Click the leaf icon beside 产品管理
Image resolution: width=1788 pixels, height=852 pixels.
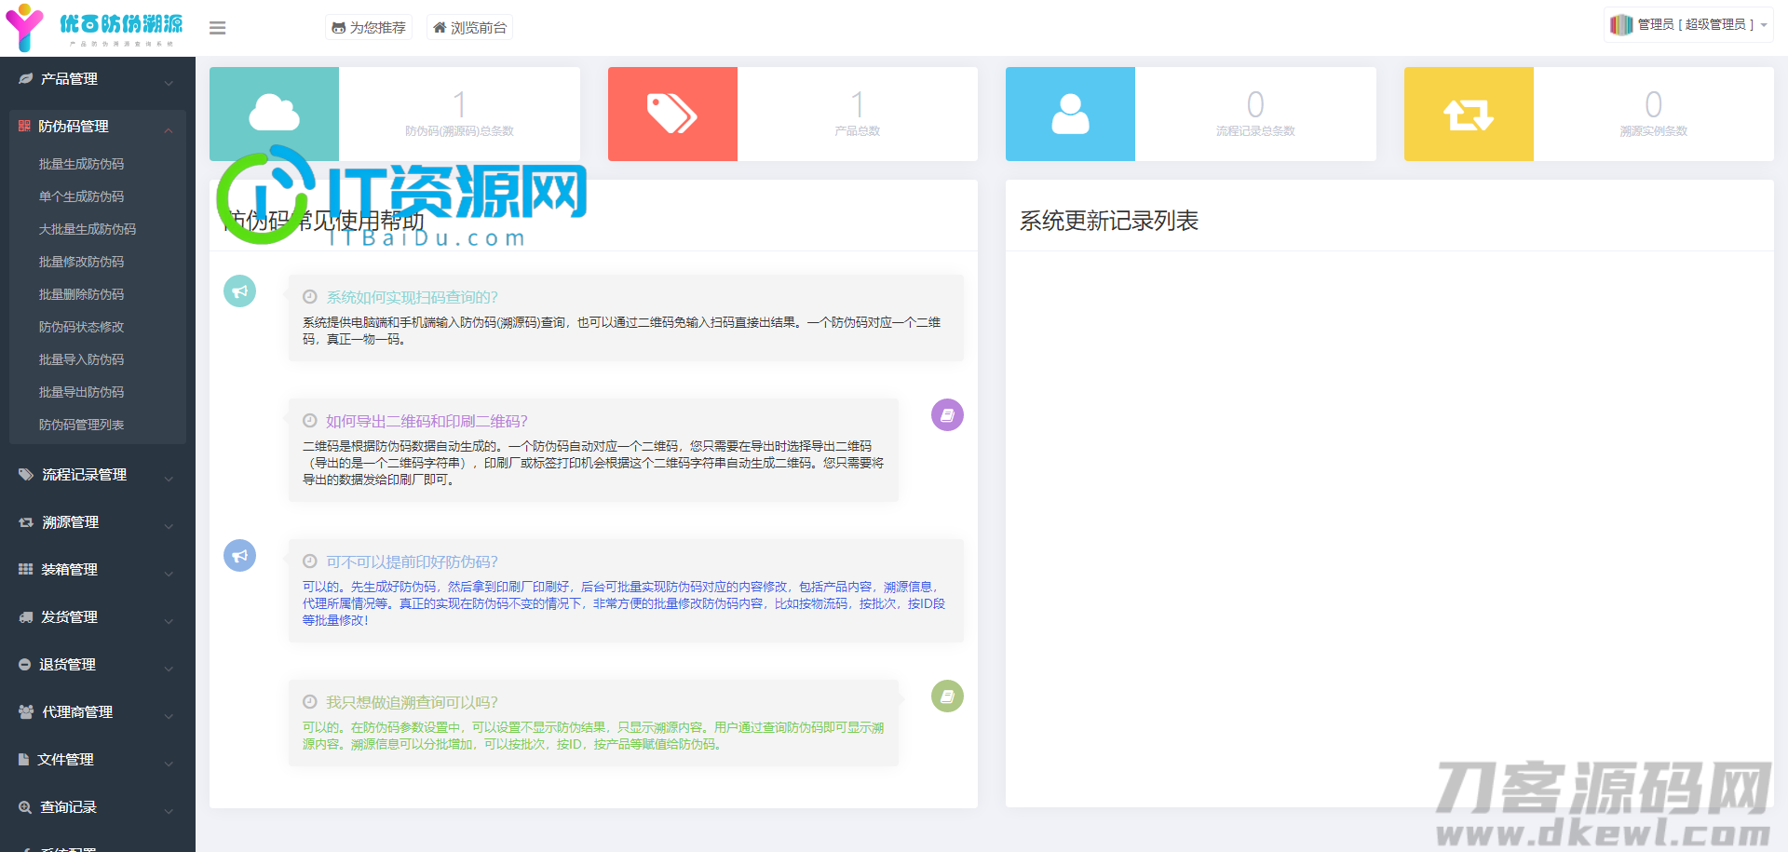click(26, 79)
